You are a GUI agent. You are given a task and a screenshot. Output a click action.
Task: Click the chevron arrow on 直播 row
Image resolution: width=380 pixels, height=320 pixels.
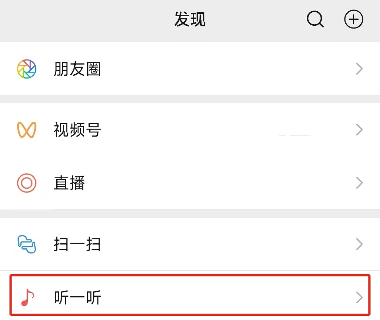point(359,183)
